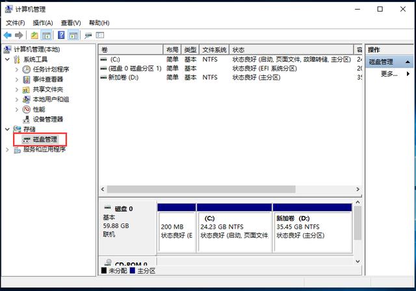Open 设备管理器 from the tree
416x291 pixels.
[x=48, y=120]
